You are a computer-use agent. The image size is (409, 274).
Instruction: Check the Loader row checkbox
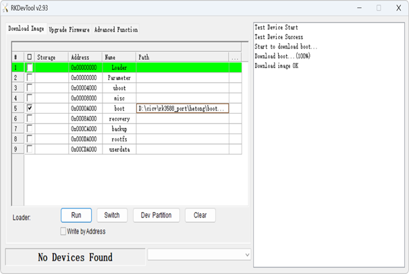tap(29, 68)
